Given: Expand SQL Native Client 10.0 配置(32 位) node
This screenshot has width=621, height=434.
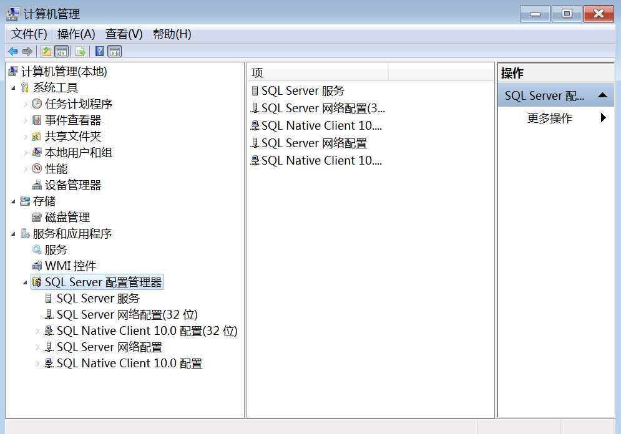Looking at the screenshot, I should pyautogui.click(x=37, y=331).
